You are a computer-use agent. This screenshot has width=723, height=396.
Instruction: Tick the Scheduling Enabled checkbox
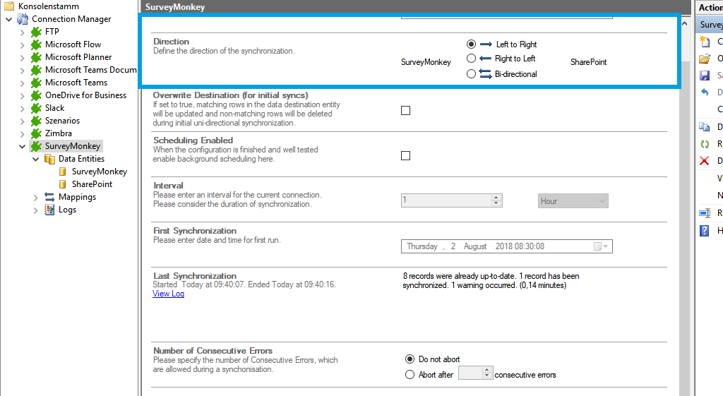(405, 155)
